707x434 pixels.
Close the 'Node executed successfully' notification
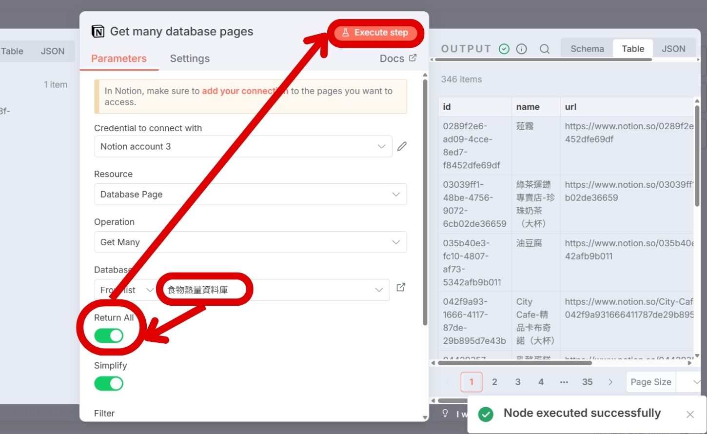click(x=690, y=414)
